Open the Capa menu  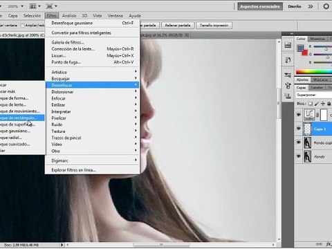click(x=12, y=16)
